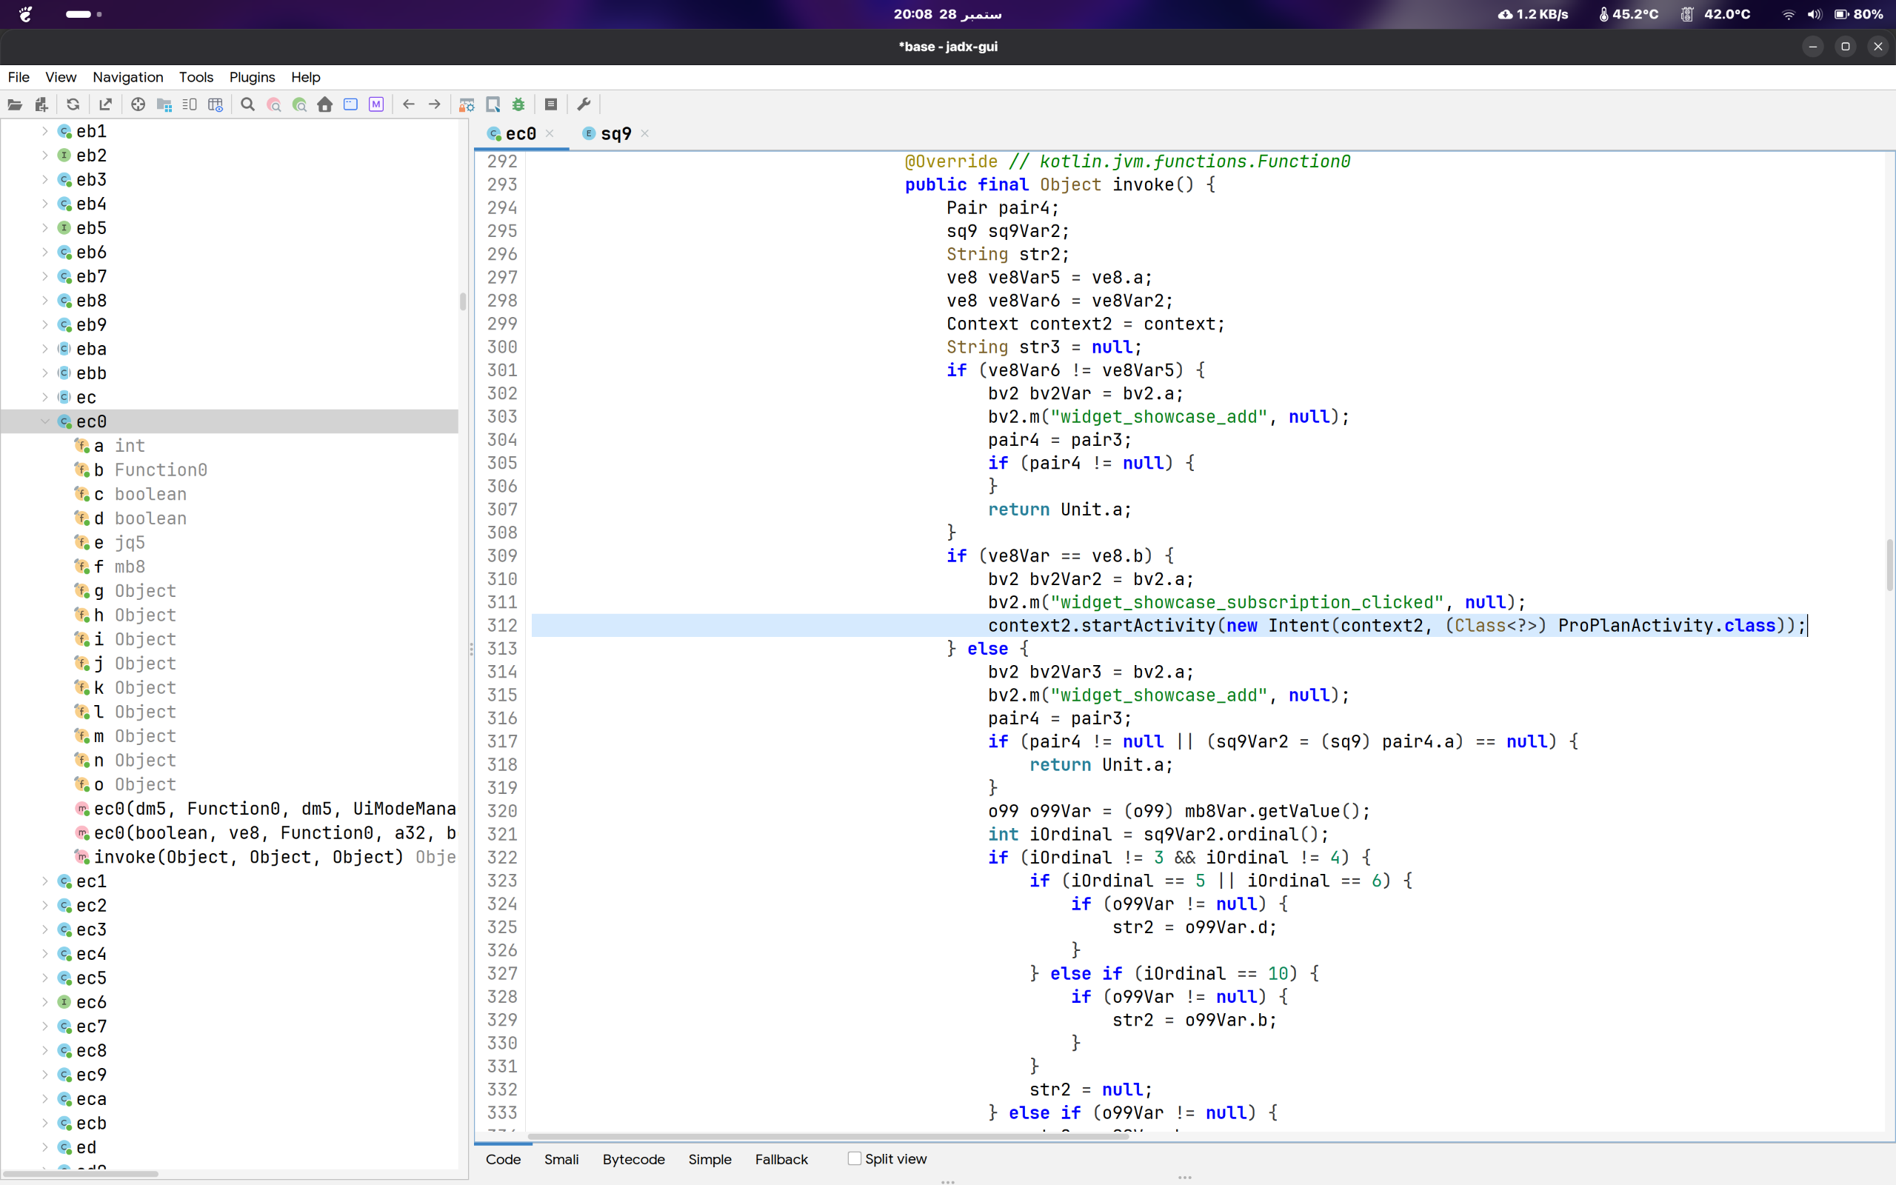Viewport: 1896px width, 1185px height.
Task: Click the Wi-Fi icon in top bar
Action: tap(1788, 14)
